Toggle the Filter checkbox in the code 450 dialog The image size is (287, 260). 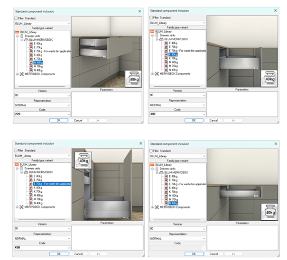pyautogui.click(x=16, y=151)
